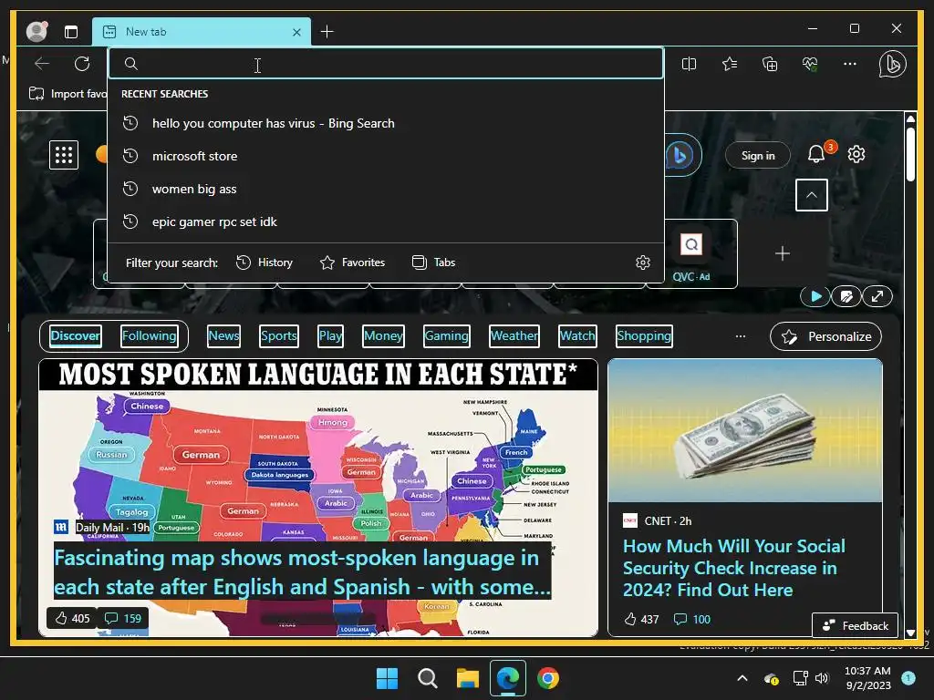934x700 pixels.
Task: Open the Windows Start menu
Action: [387, 678]
